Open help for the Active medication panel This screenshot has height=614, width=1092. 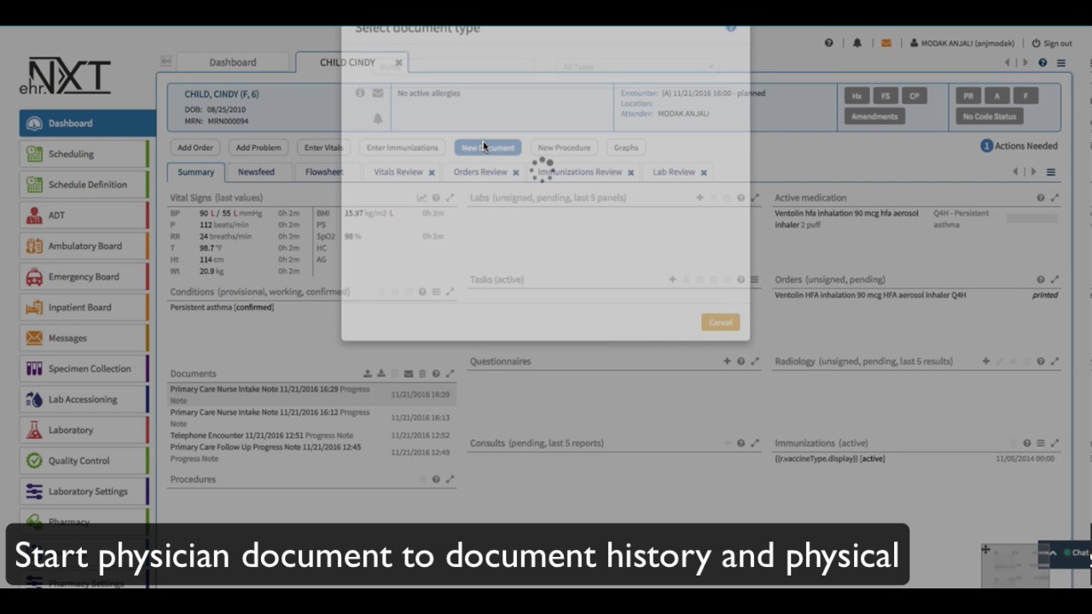tap(1040, 198)
